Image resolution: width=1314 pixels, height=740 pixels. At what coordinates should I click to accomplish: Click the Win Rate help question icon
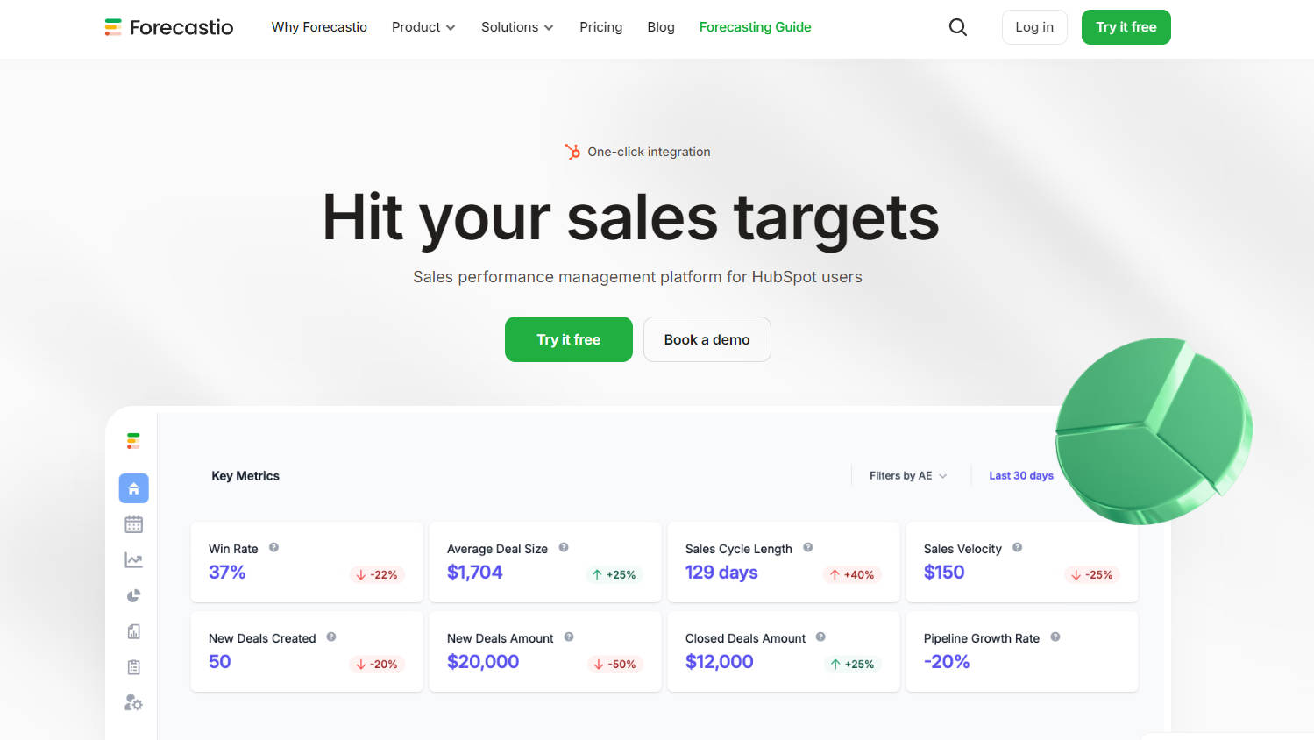click(x=274, y=548)
